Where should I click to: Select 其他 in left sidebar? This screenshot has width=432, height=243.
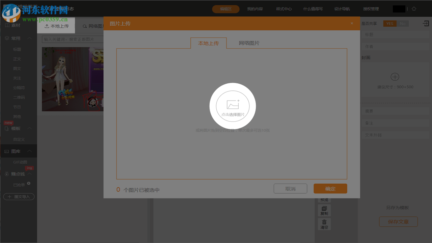click(17, 116)
